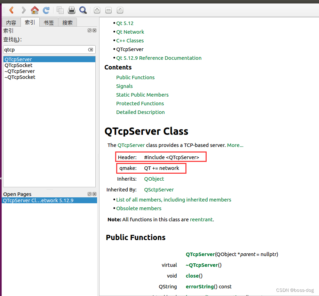Screen dimensions: 319x296
Task: Jump to Static Public Members link
Action: (142, 95)
